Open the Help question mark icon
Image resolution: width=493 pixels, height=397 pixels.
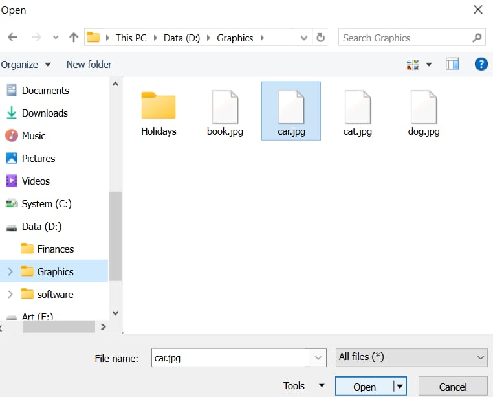point(481,64)
